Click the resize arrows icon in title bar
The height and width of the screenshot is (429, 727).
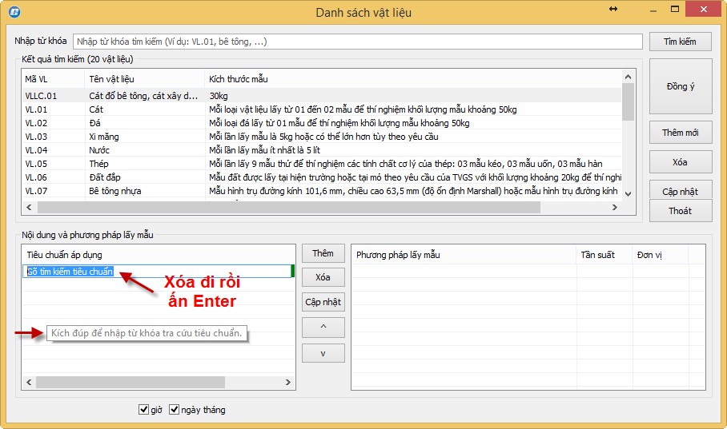(x=613, y=9)
